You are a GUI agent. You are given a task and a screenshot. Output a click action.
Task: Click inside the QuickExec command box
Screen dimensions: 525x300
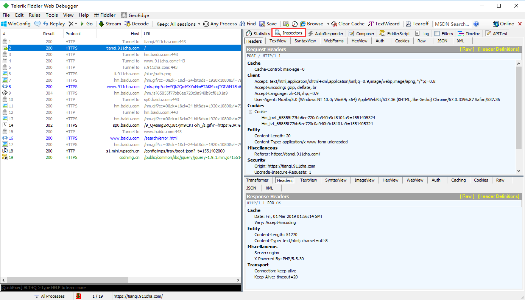click(x=114, y=288)
